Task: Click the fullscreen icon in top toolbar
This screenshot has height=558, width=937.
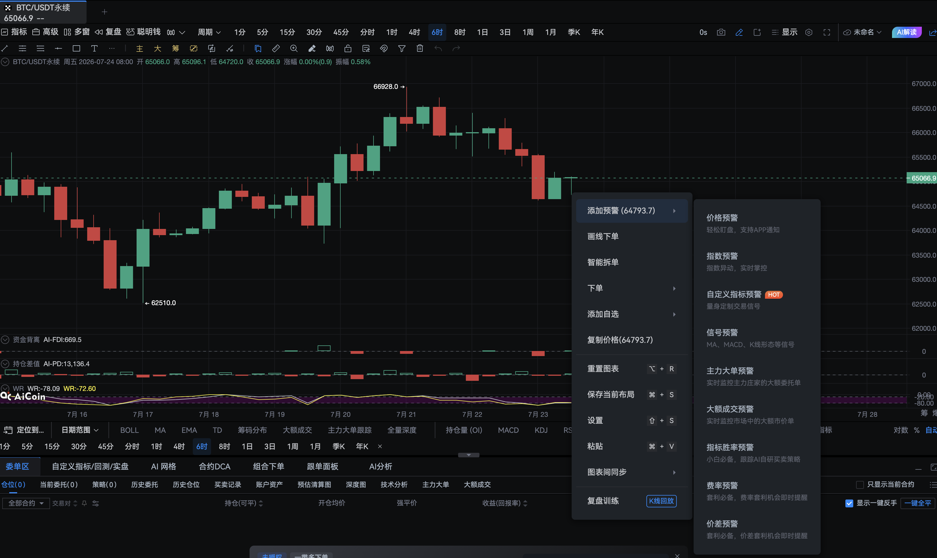Action: (x=827, y=32)
